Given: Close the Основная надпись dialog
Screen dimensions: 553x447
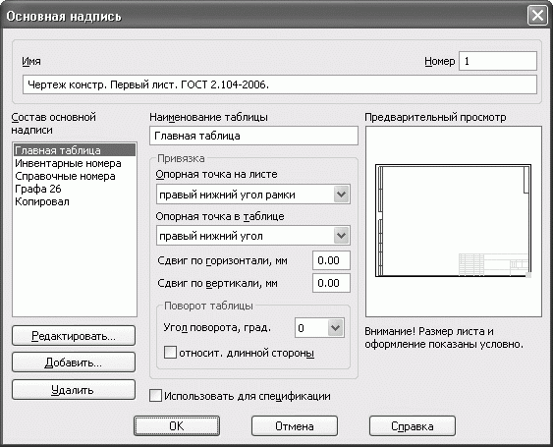Looking at the screenshot, I should (537, 16).
